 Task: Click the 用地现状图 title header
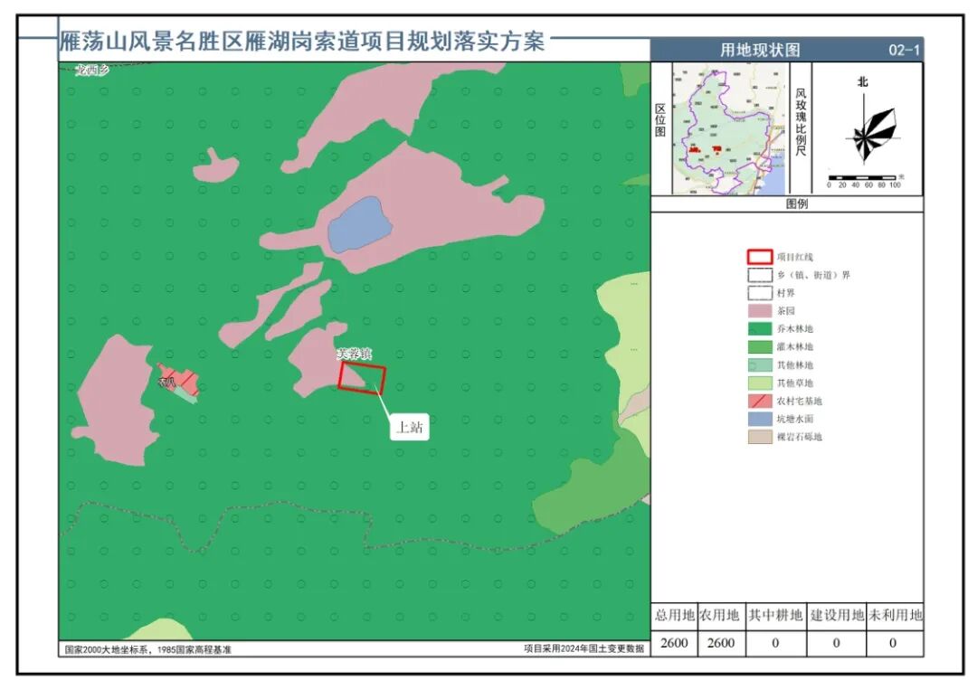point(760,51)
